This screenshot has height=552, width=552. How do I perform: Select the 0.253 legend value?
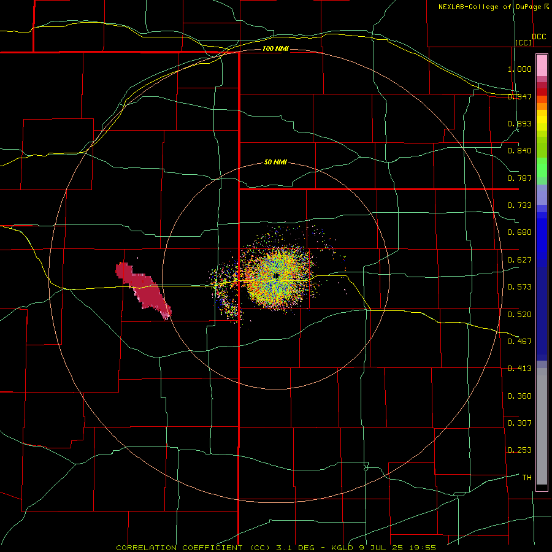[x=519, y=450]
